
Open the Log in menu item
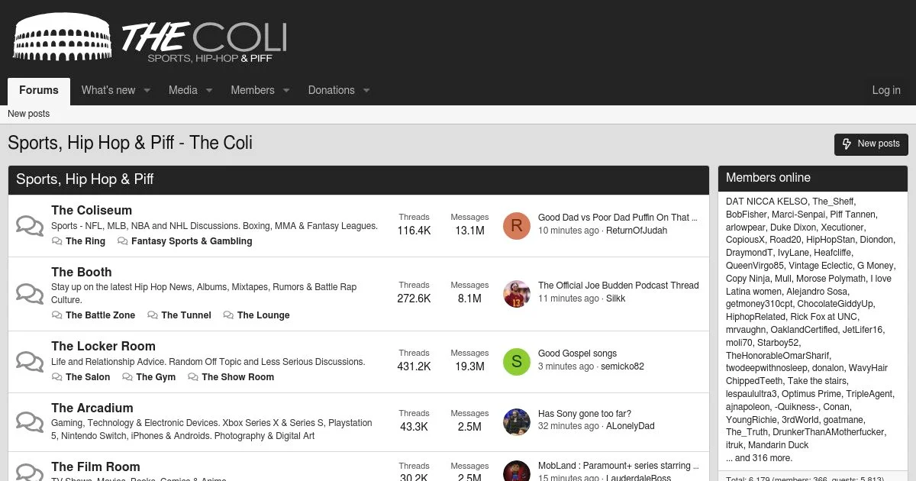coord(886,90)
